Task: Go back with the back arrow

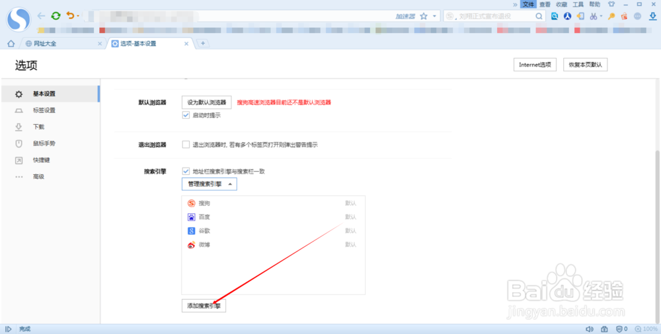Action: [41, 16]
